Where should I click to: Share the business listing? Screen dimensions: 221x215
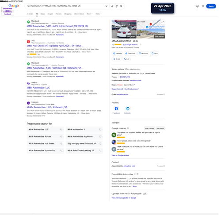tap(117, 59)
